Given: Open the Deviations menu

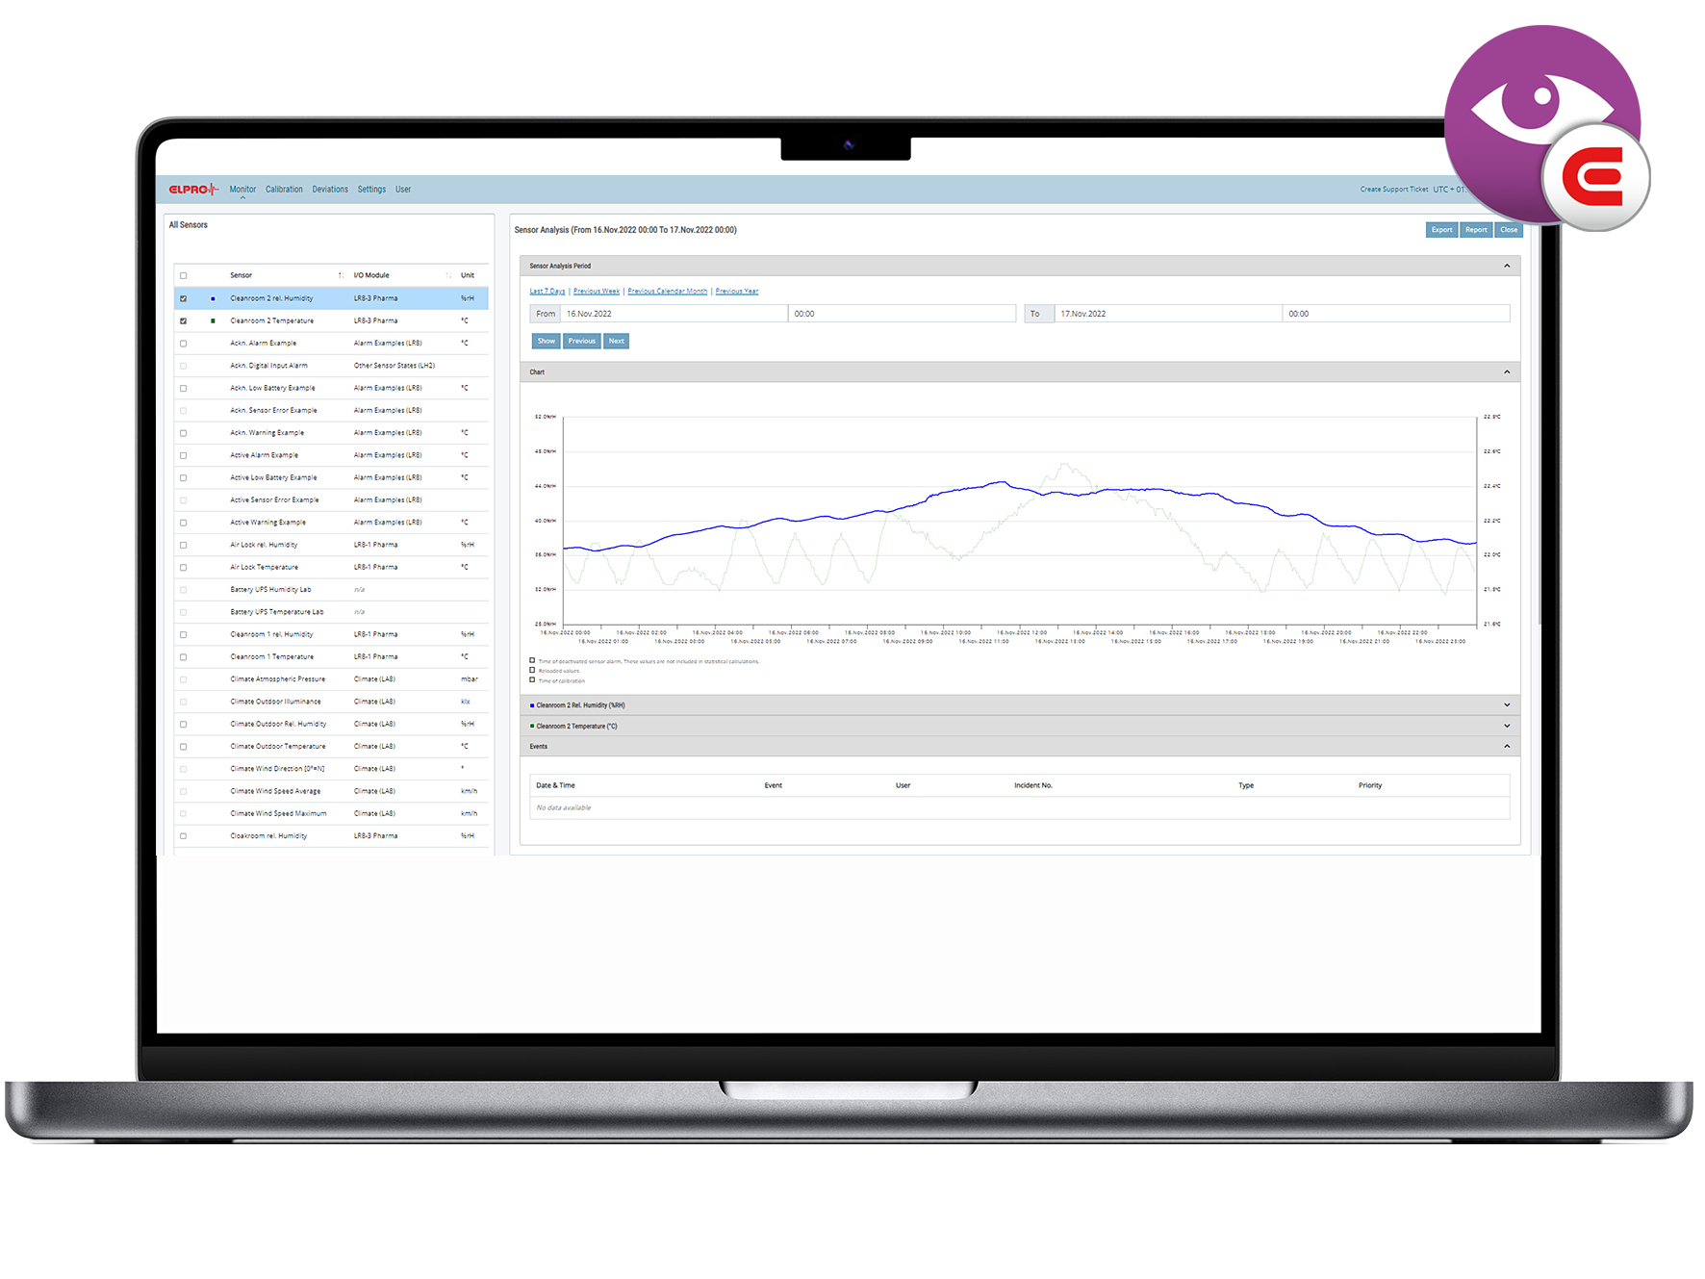Looking at the screenshot, I should pyautogui.click(x=330, y=190).
